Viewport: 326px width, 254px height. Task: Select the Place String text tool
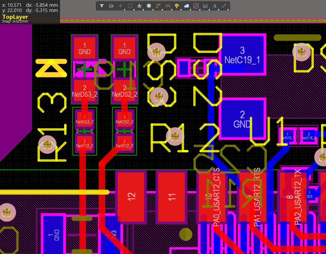[215, 6]
